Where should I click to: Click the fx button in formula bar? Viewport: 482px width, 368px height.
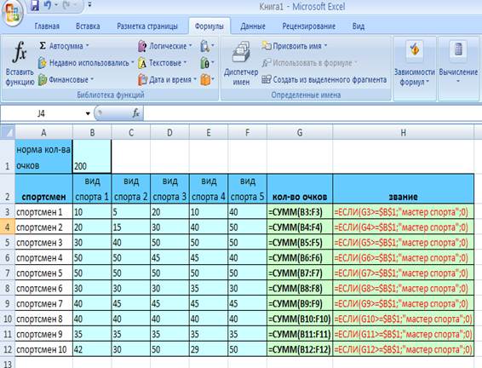point(135,114)
